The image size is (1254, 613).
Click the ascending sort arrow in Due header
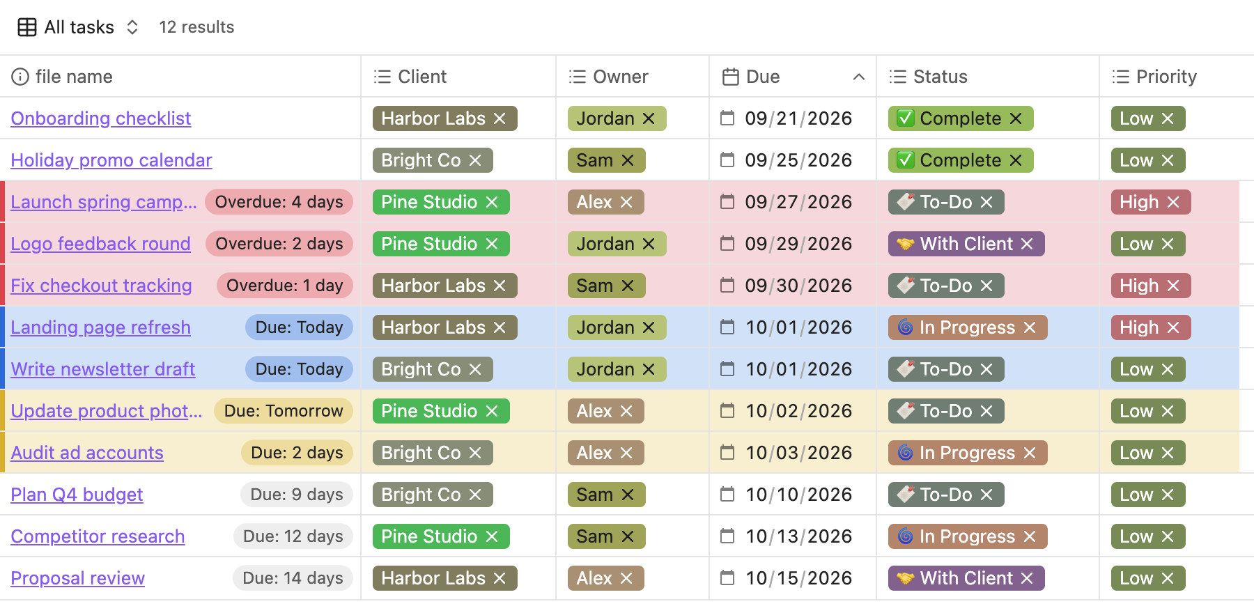[x=859, y=77]
